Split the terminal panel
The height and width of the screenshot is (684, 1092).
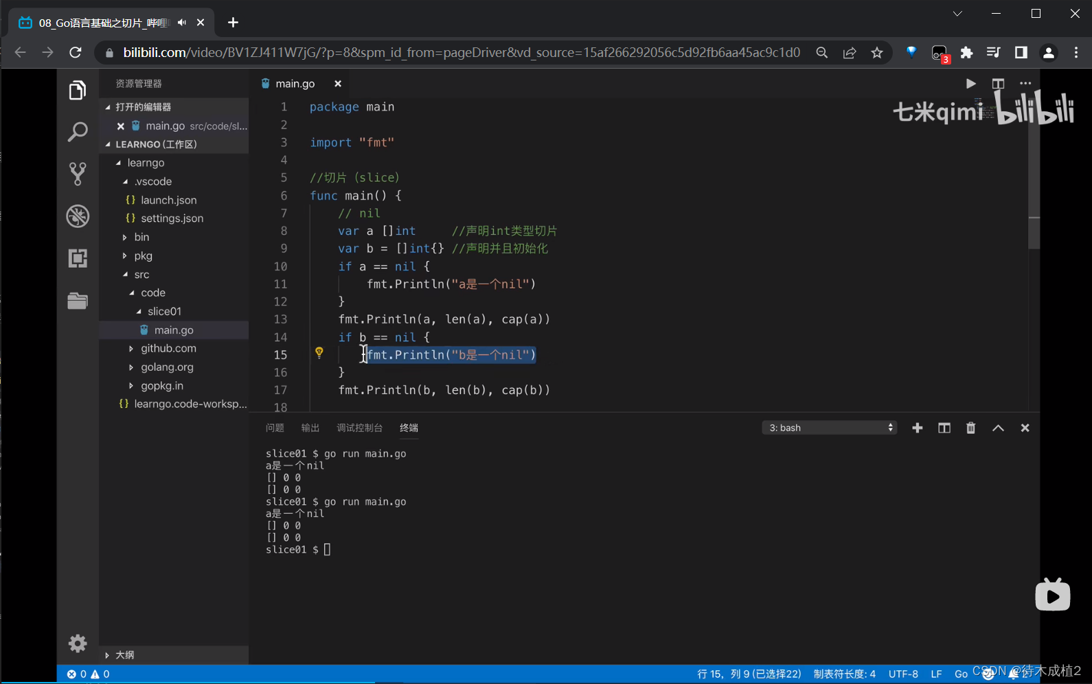(x=944, y=428)
